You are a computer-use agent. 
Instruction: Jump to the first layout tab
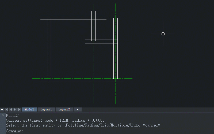pyautogui.click(x=6, y=110)
